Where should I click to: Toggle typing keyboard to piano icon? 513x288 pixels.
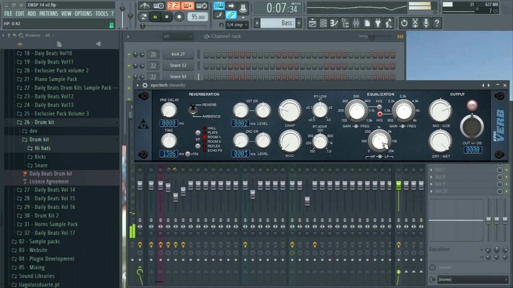click(219, 6)
